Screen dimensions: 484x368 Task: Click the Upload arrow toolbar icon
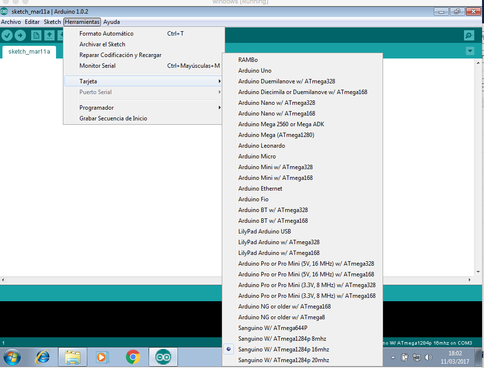pyautogui.click(x=20, y=36)
